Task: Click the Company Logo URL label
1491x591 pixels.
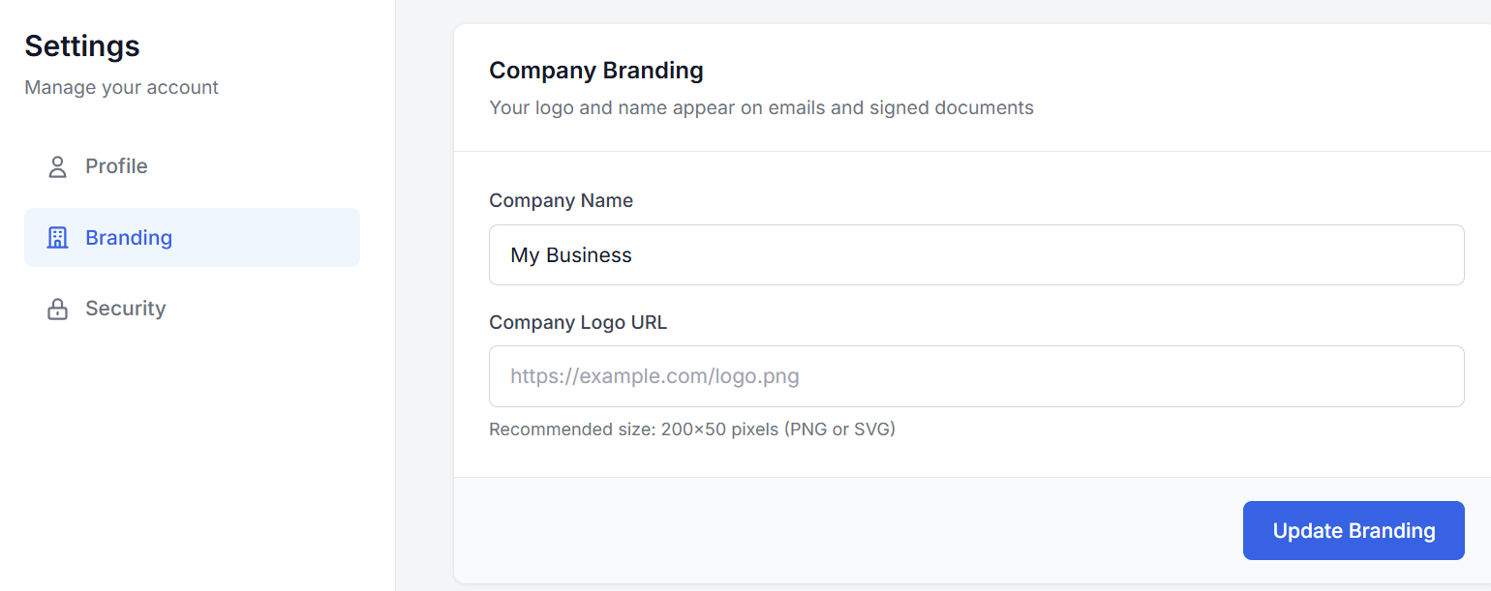Action: click(x=578, y=322)
